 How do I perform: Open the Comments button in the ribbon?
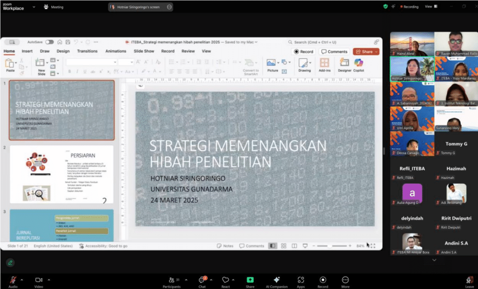[x=334, y=51]
